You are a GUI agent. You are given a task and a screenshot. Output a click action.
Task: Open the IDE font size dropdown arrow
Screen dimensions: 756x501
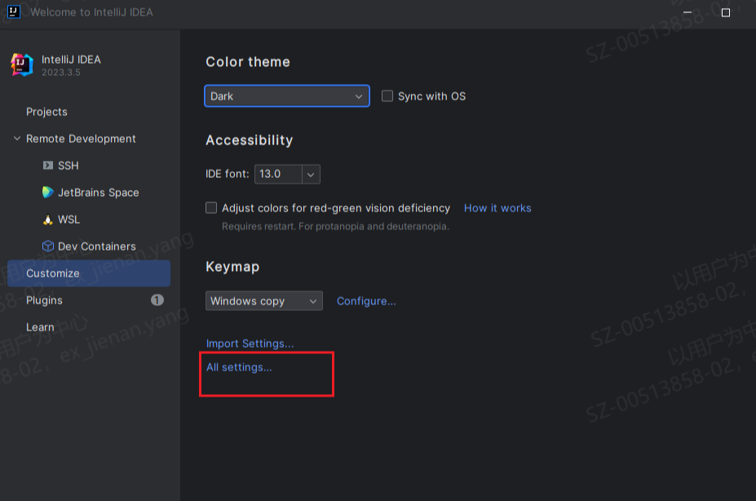coord(311,174)
